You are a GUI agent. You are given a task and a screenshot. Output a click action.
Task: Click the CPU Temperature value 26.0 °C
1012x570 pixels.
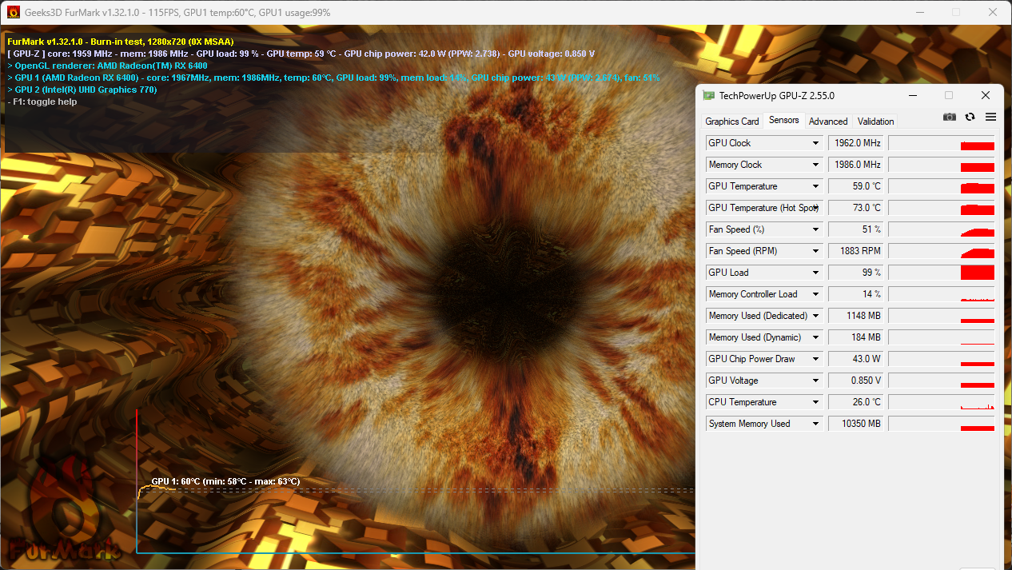click(x=856, y=402)
